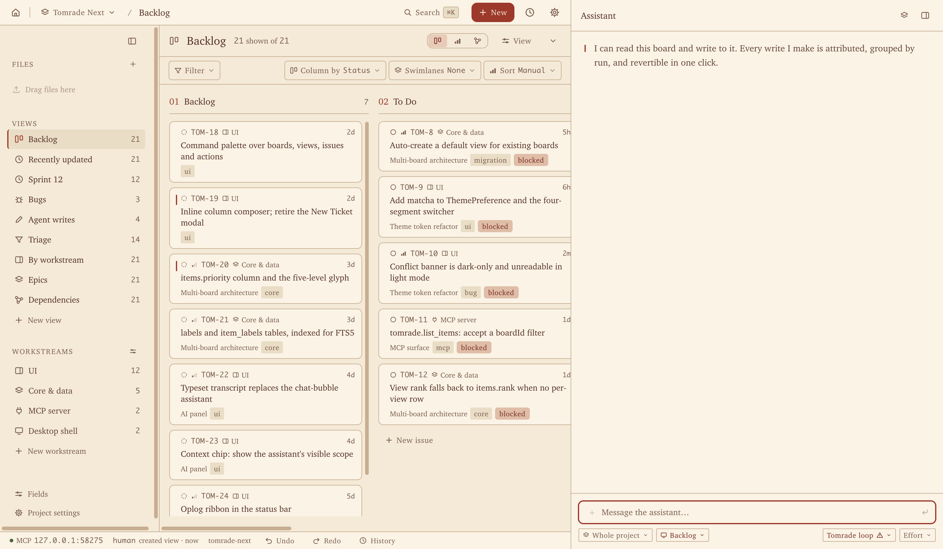Open Swimlanes None dropdown

435,70
